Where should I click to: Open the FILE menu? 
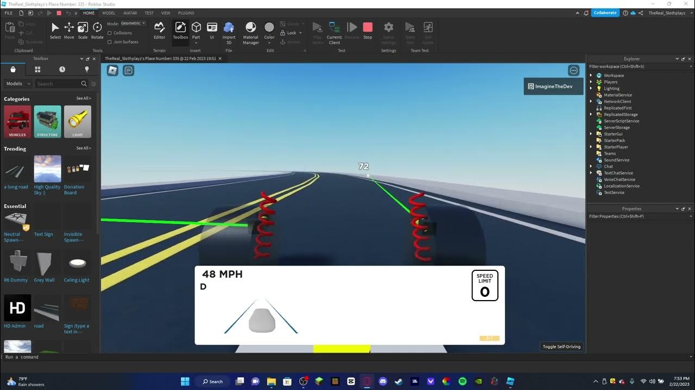click(x=9, y=13)
